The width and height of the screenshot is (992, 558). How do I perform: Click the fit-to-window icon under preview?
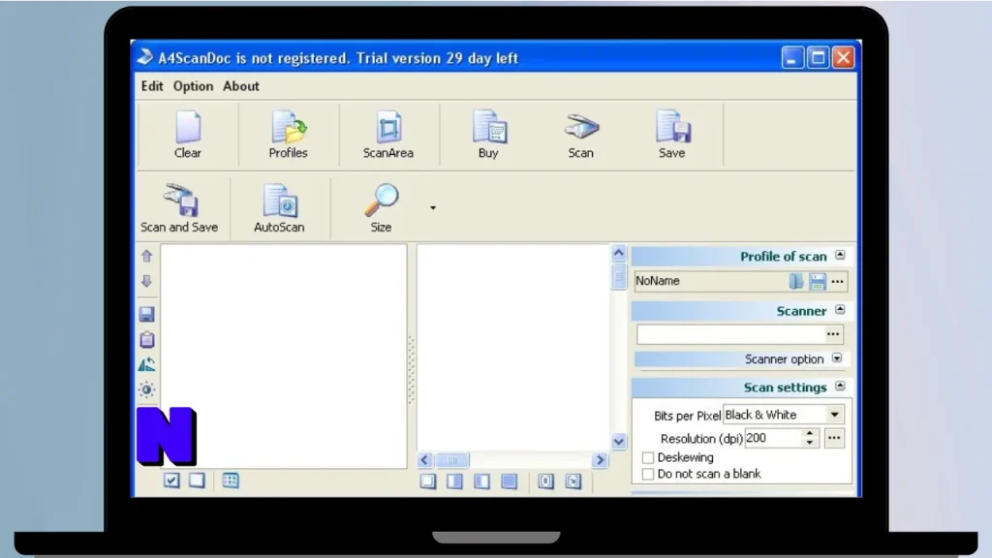(x=573, y=481)
